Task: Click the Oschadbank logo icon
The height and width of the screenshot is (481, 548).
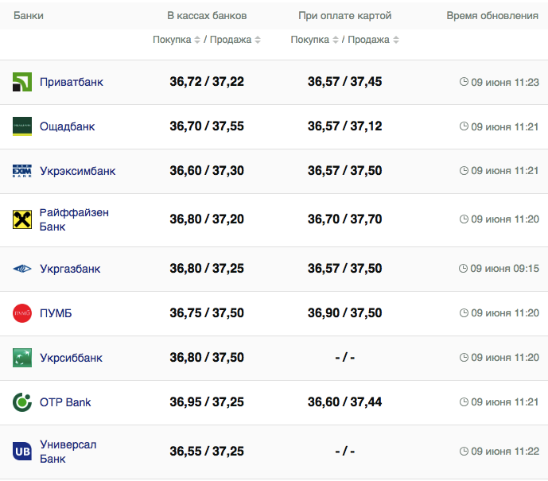Action: (22, 126)
